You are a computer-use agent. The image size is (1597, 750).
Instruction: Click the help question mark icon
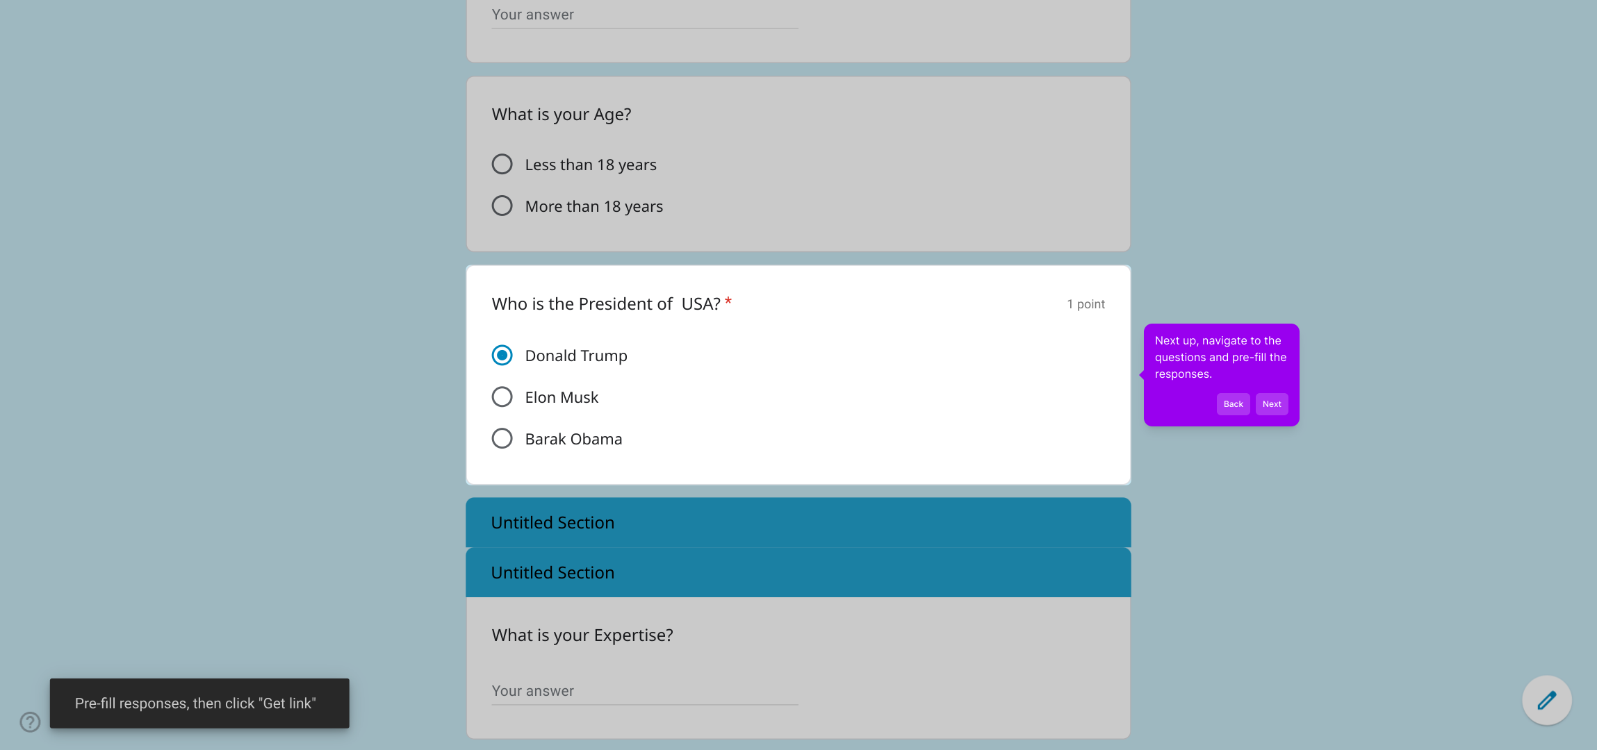30,722
